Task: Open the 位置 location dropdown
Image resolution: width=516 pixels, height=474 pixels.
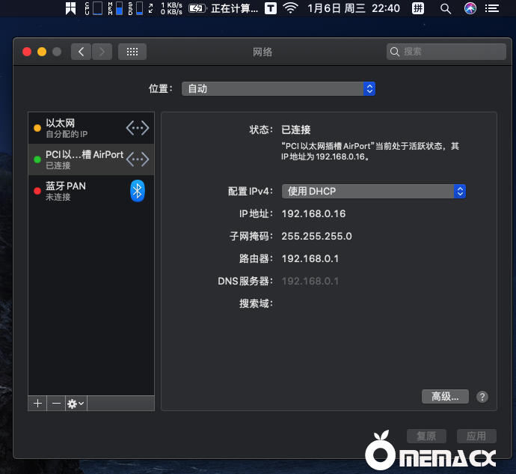Action: coord(278,88)
